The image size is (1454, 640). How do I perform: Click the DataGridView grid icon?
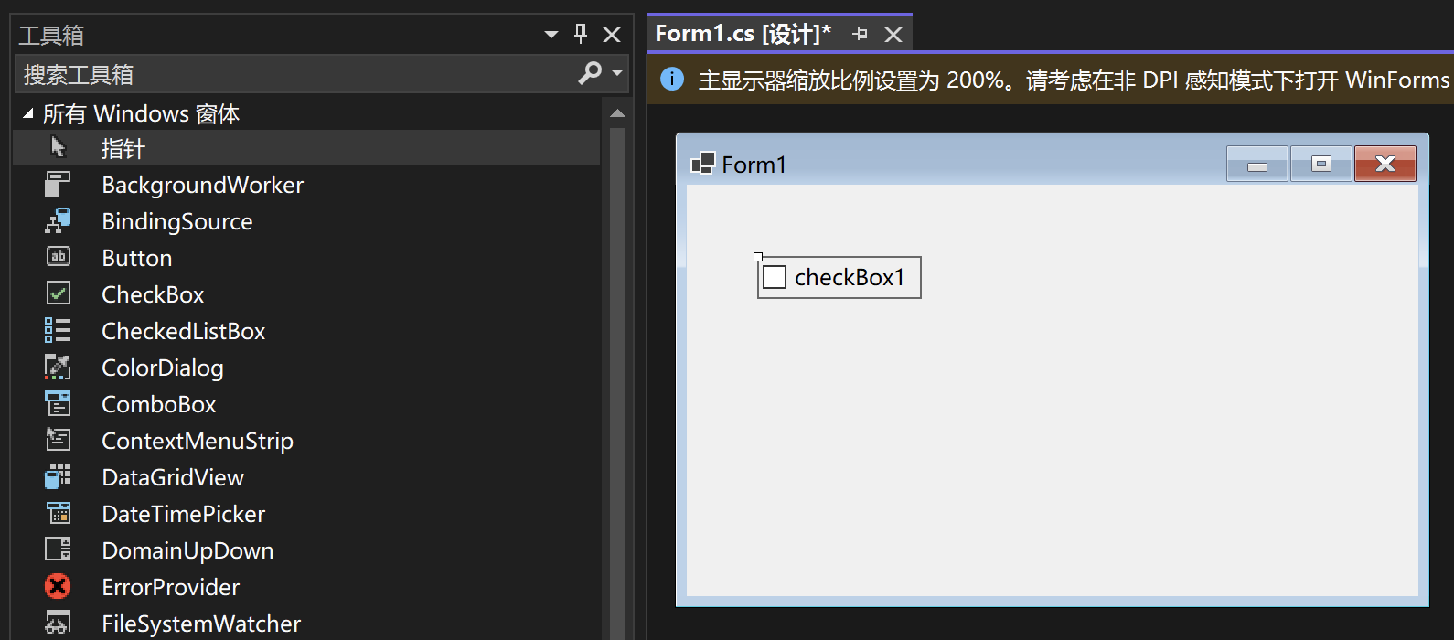click(58, 476)
